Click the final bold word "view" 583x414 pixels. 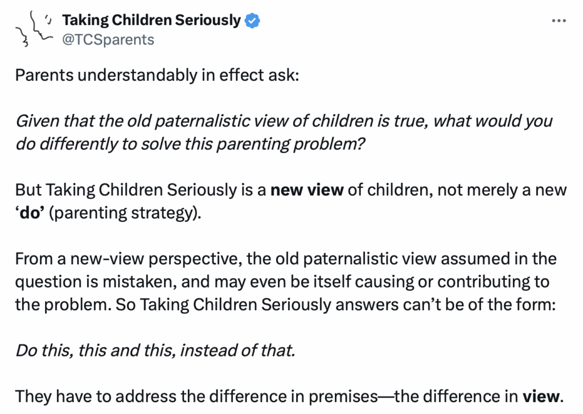coord(541,395)
